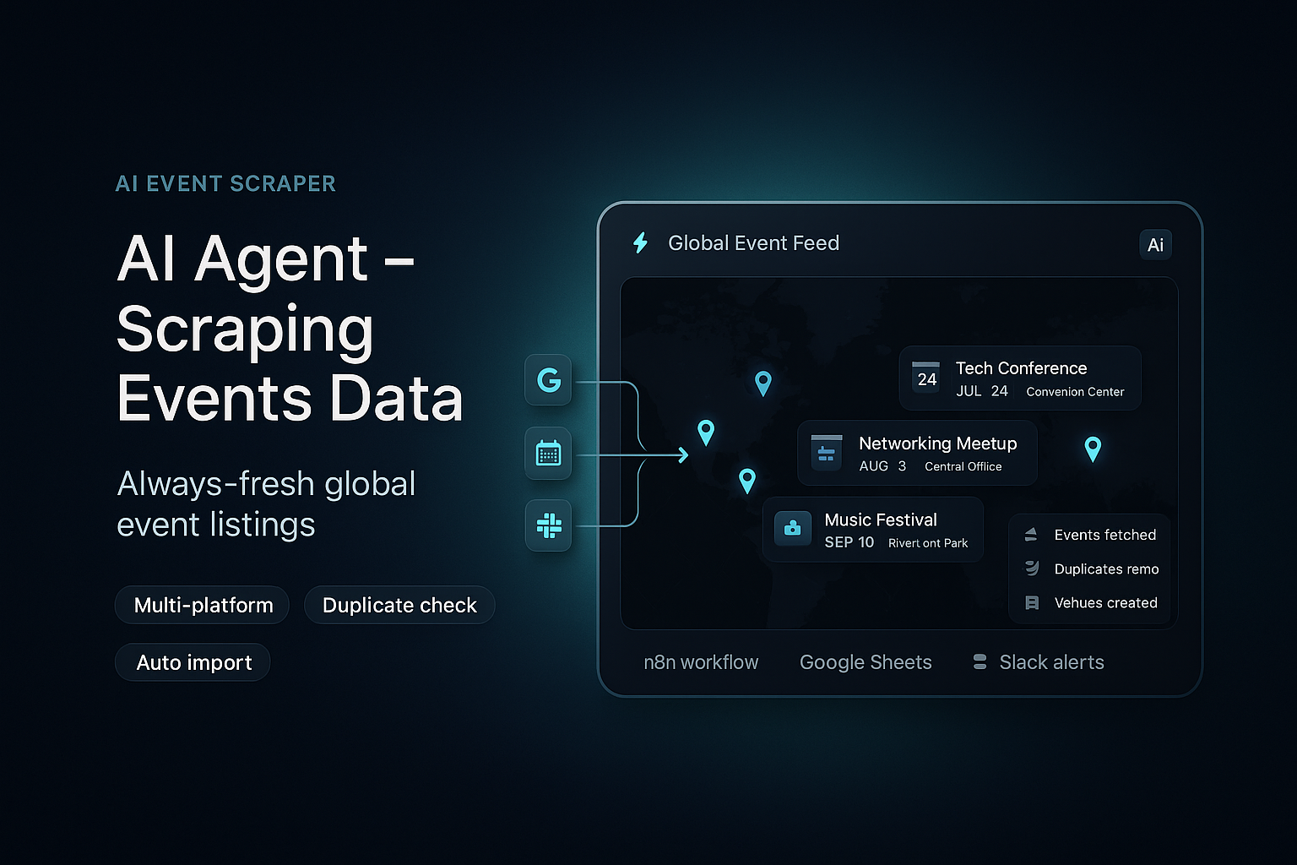Click the lightning bolt beside Global Event Feed
The height and width of the screenshot is (865, 1297).
[640, 243]
